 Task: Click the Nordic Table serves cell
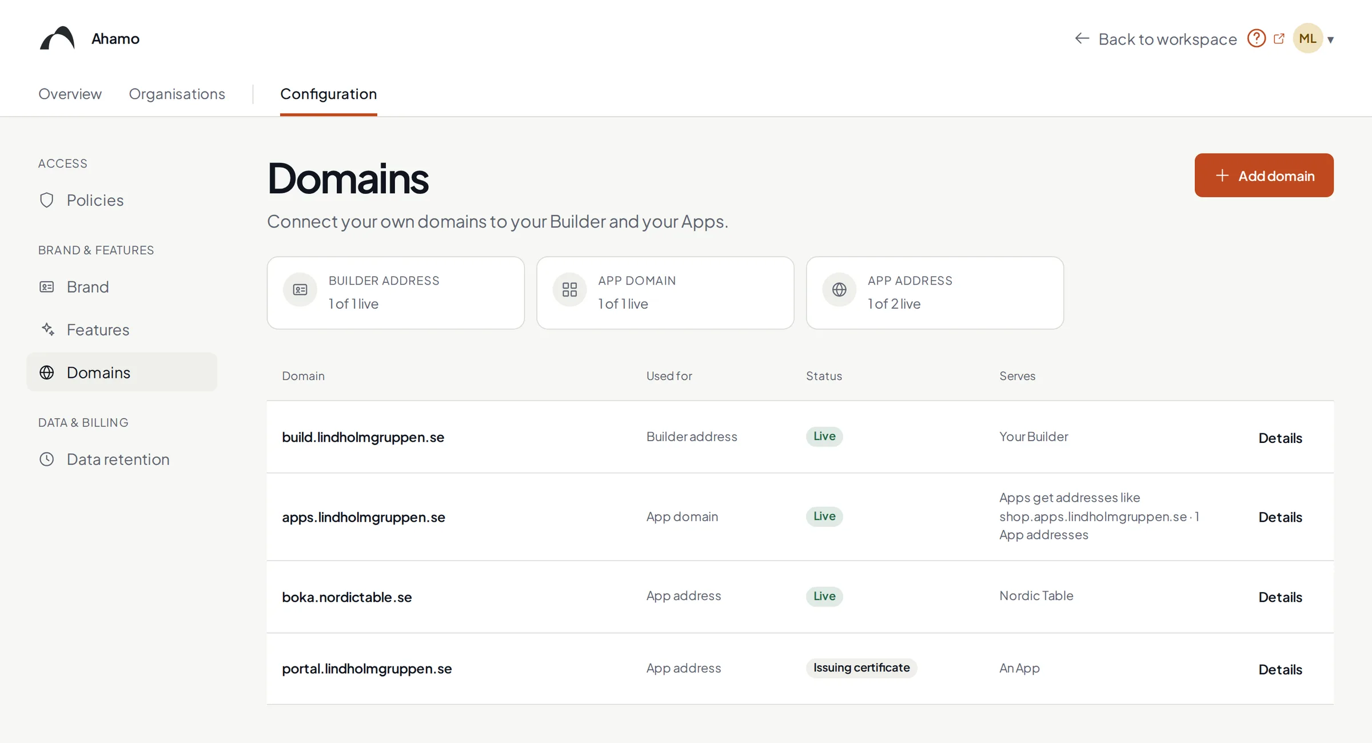(1036, 596)
